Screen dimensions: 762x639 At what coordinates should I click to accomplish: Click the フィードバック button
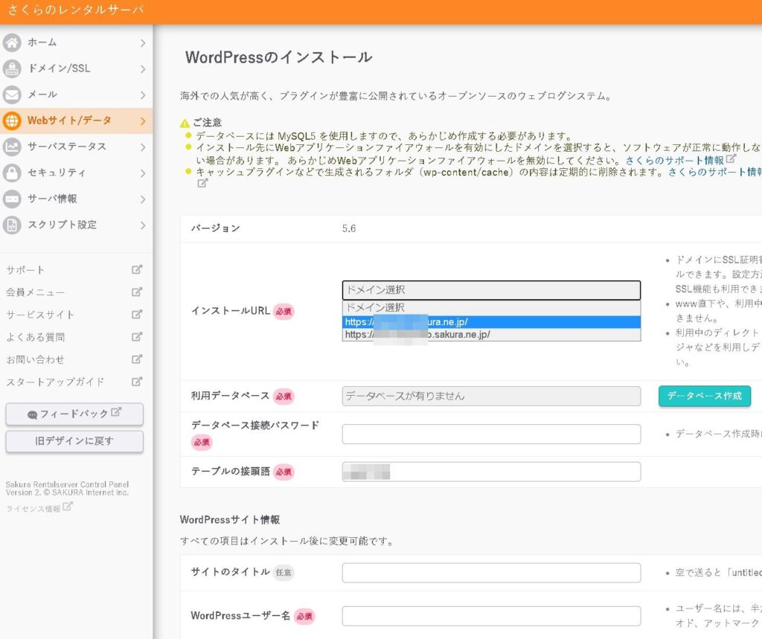(74, 414)
